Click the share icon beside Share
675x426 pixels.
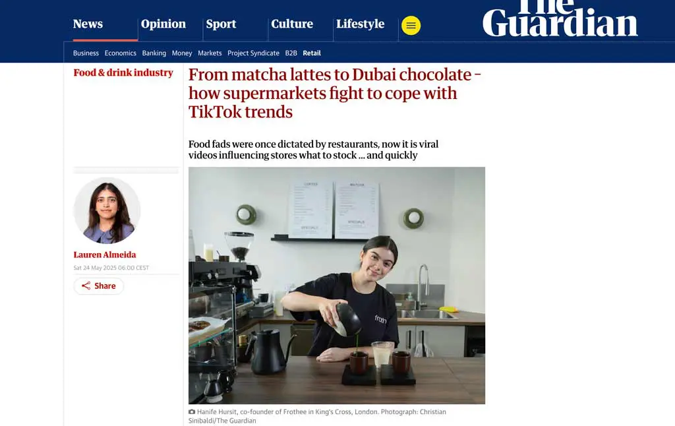pyautogui.click(x=86, y=286)
